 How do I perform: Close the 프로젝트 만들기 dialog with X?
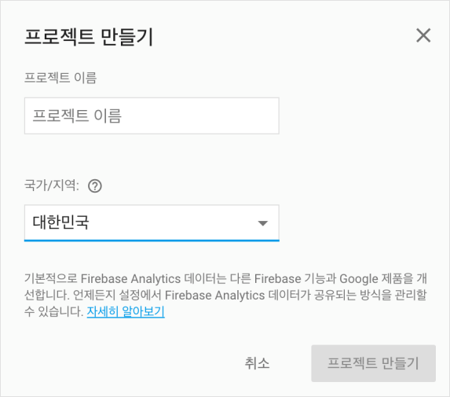(423, 35)
